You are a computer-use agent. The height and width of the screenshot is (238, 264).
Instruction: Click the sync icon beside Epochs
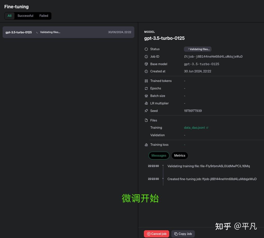(x=146, y=88)
